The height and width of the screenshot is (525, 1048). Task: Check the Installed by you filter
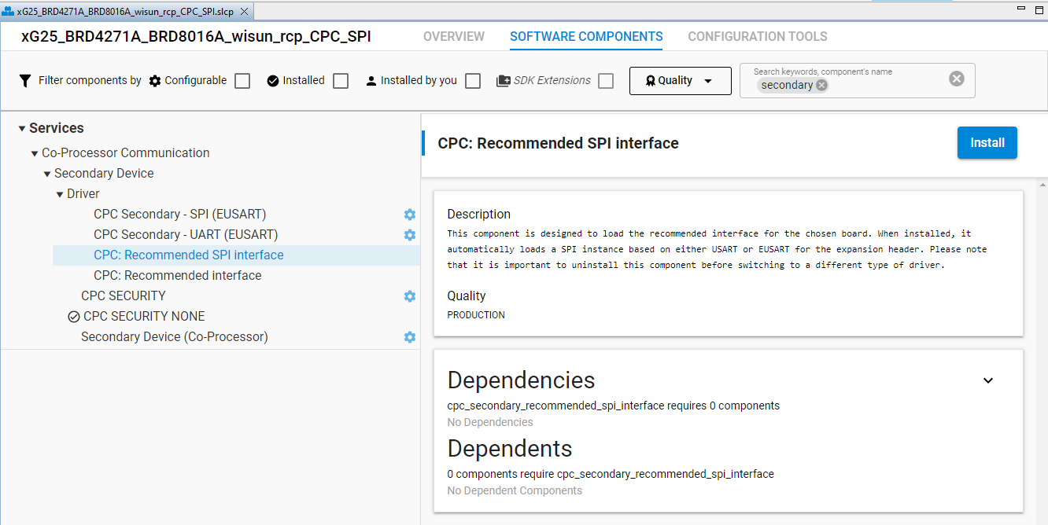[473, 81]
